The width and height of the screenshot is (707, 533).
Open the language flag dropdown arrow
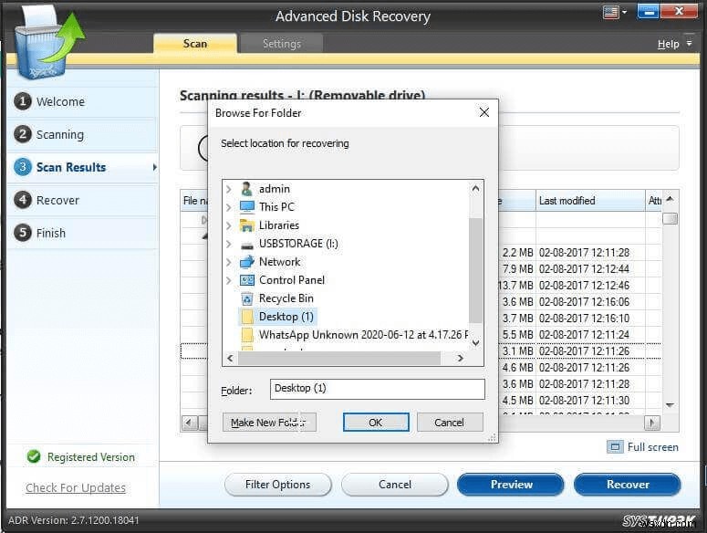click(x=625, y=12)
